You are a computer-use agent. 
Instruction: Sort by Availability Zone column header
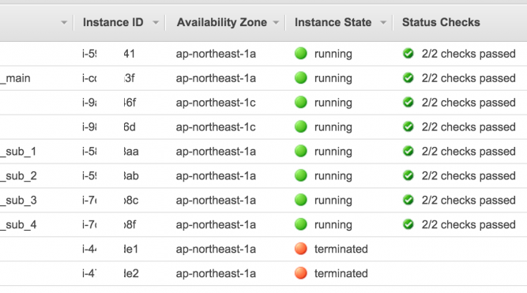[x=222, y=23]
